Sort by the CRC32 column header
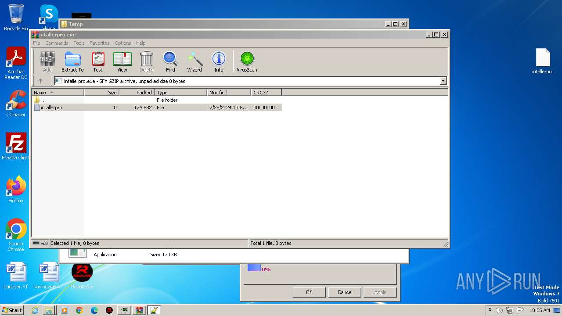 [x=267, y=92]
